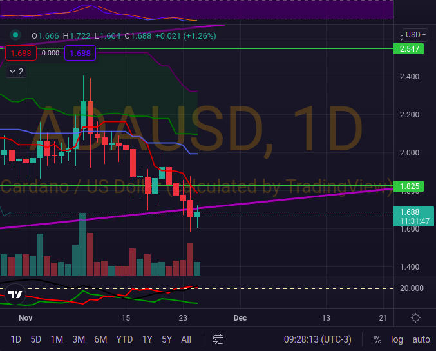The height and width of the screenshot is (351, 436).
Task: Click the low value L1.604
Action: (x=108, y=36)
